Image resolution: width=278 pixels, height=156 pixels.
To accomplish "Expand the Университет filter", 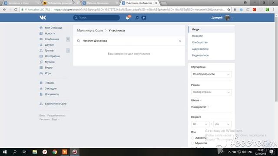I will click(200, 107).
